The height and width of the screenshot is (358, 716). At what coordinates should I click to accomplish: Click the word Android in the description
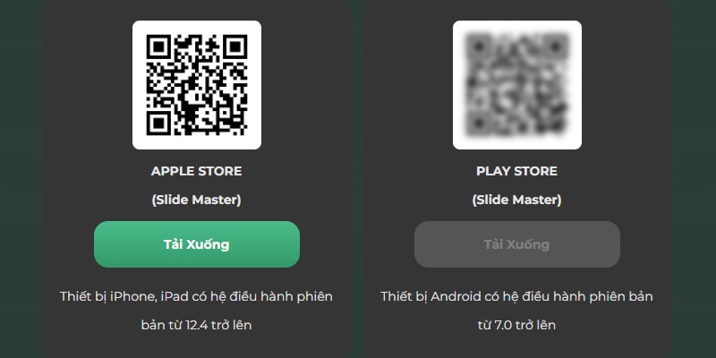456,297
